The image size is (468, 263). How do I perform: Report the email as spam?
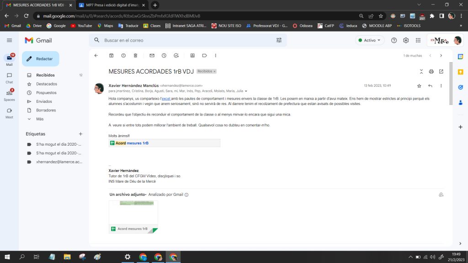pos(123,56)
